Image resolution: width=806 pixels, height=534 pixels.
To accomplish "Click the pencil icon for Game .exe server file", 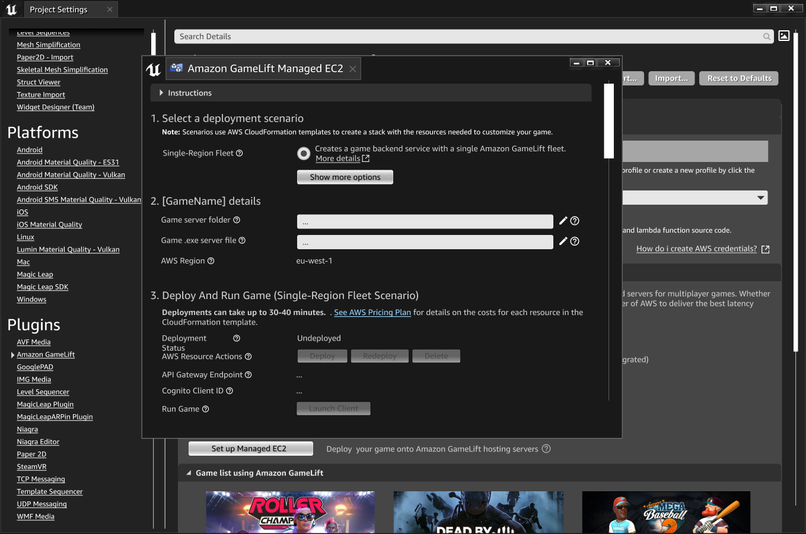I will tap(563, 241).
